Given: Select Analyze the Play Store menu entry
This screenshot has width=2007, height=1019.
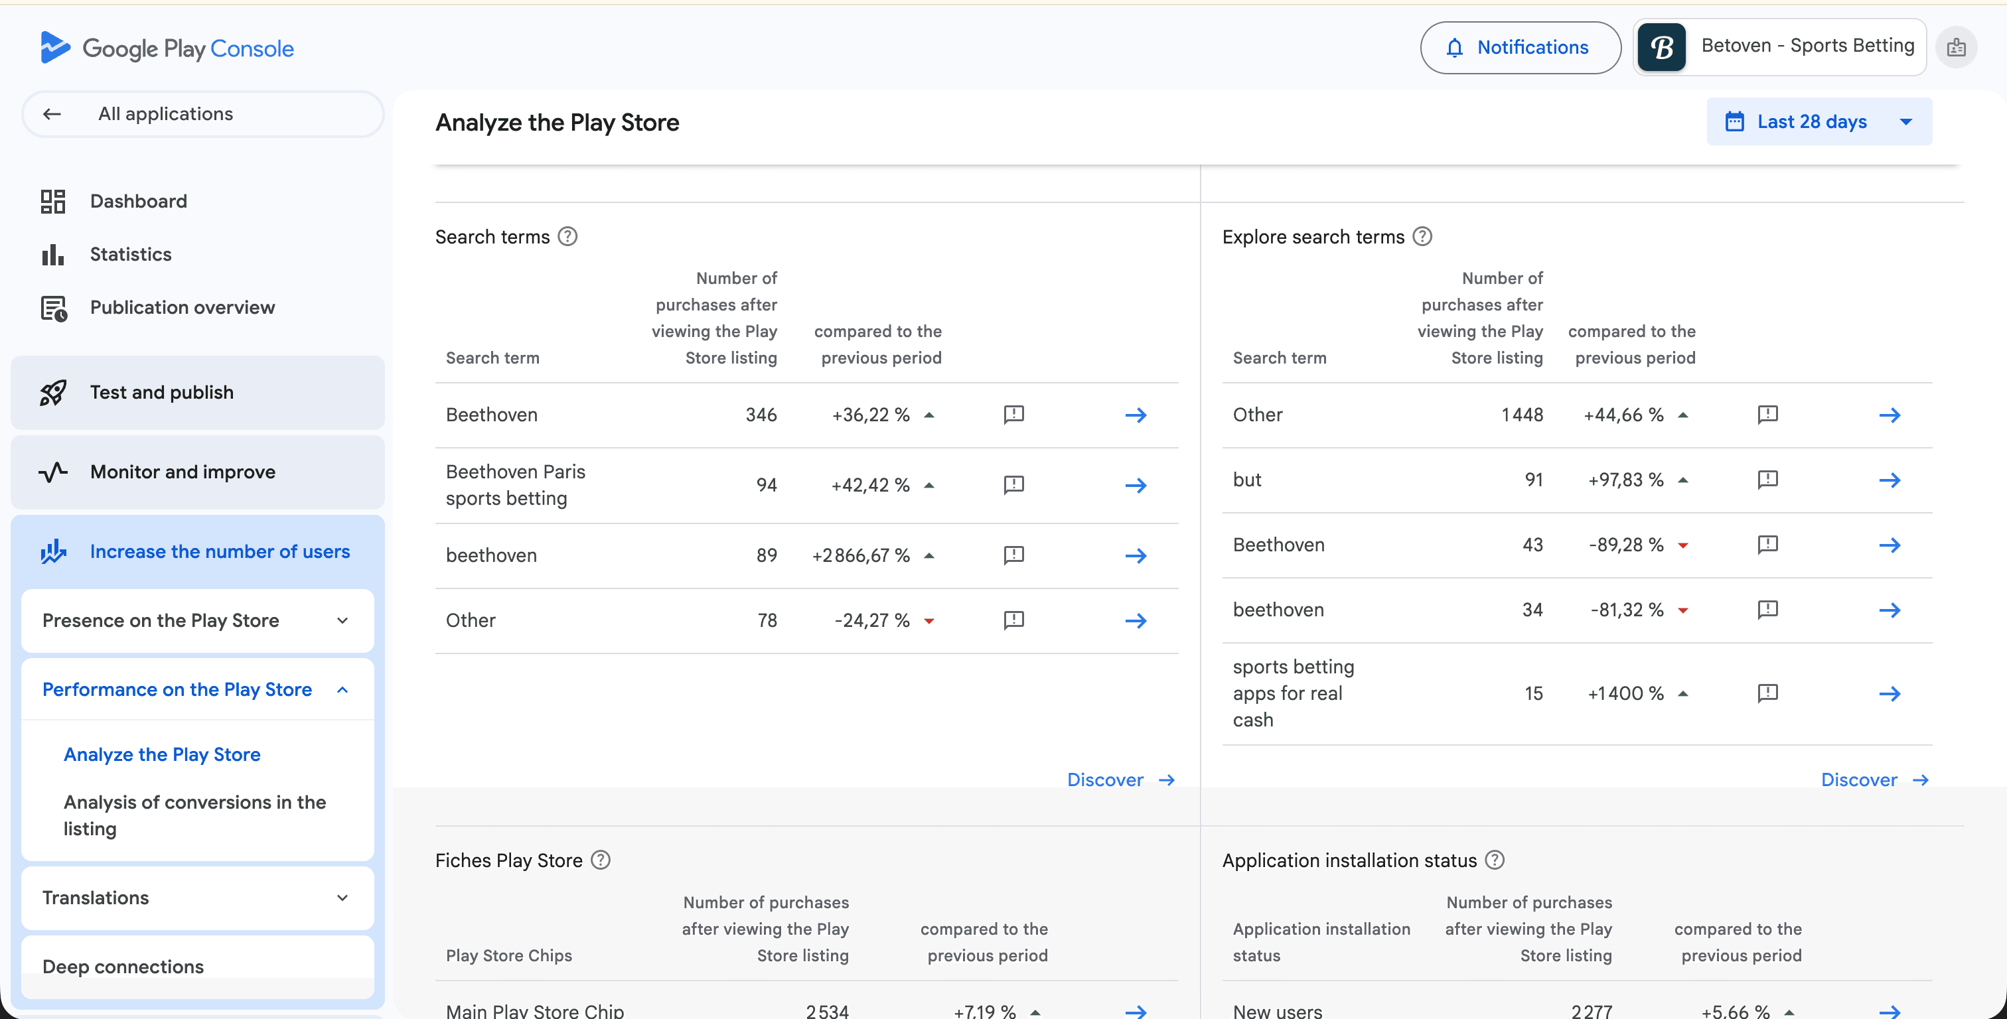Looking at the screenshot, I should tap(161, 754).
